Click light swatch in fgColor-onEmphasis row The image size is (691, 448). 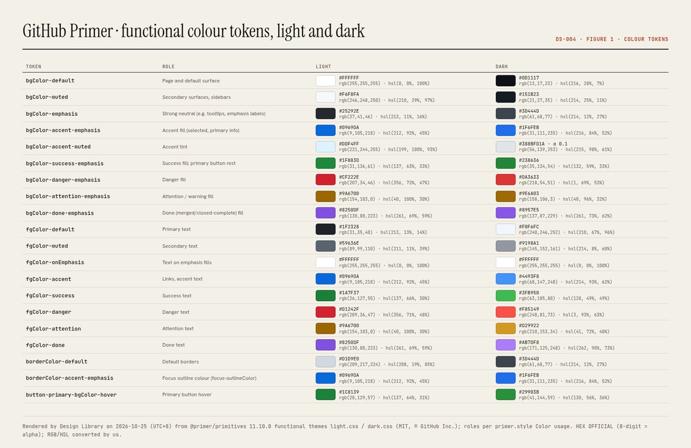click(x=325, y=263)
